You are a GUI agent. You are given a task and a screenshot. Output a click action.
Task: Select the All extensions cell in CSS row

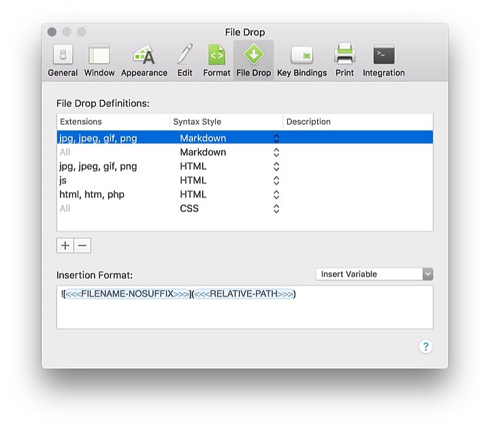65,209
